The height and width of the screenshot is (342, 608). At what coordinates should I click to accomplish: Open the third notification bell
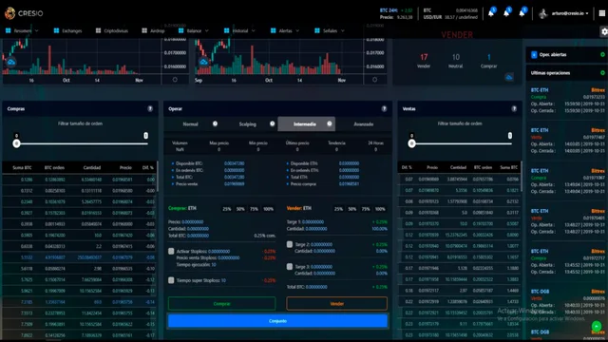click(522, 13)
